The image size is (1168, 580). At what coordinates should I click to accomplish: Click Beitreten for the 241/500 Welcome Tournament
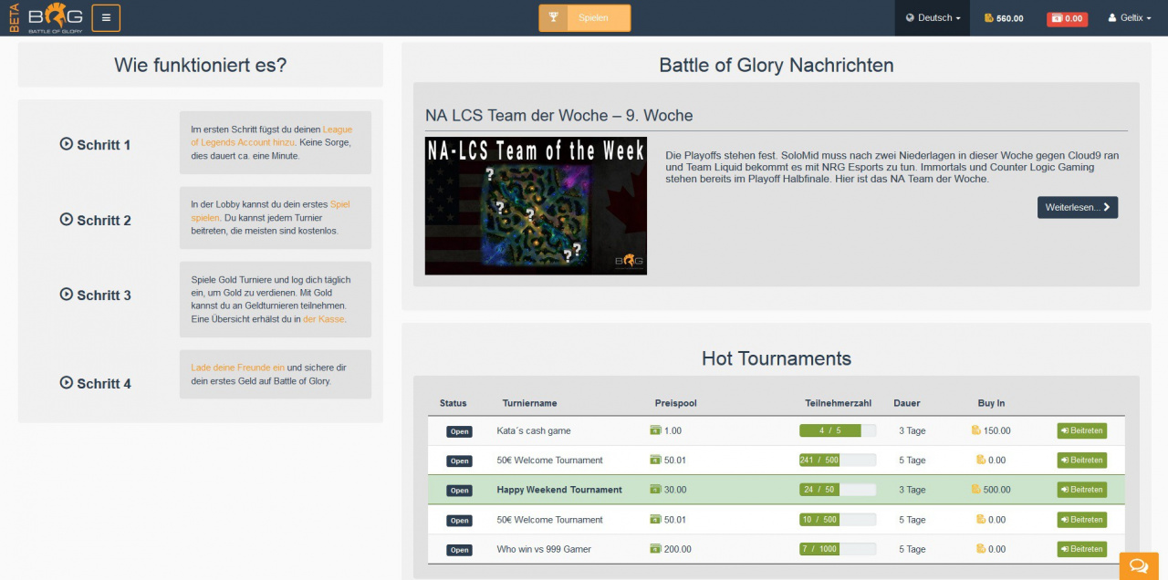click(1082, 461)
